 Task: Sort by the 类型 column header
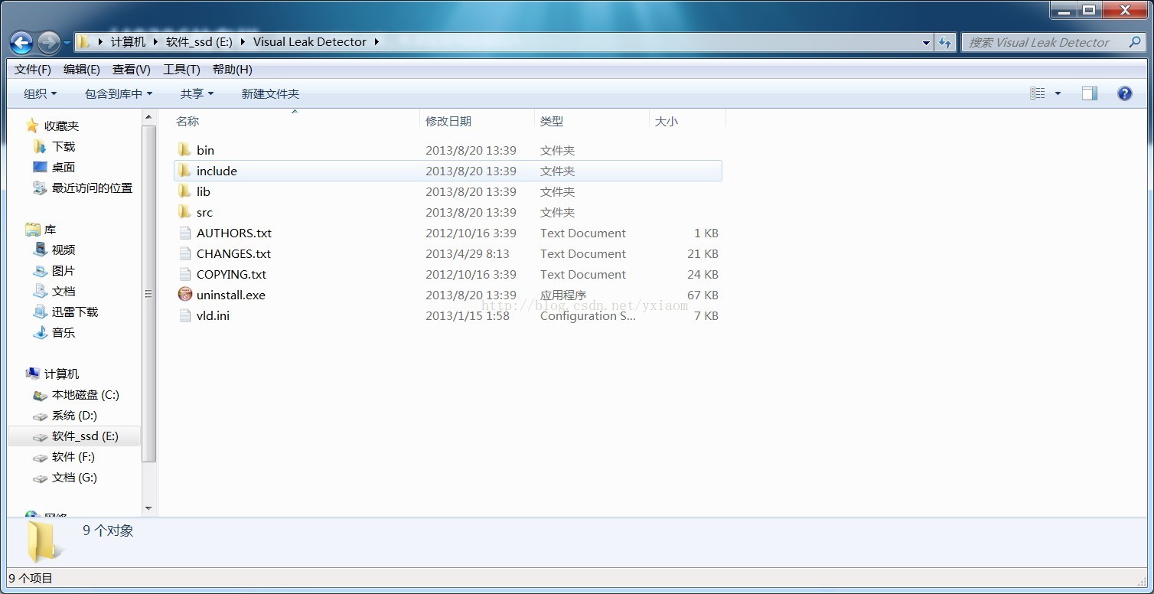click(592, 121)
